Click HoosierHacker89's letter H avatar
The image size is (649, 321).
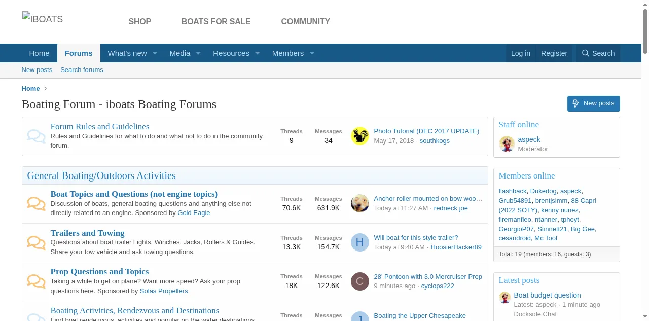pyautogui.click(x=360, y=242)
